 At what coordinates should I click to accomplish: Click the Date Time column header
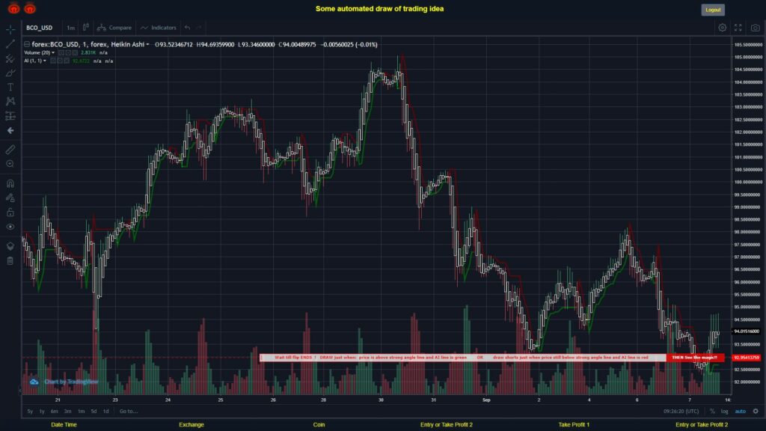64,425
